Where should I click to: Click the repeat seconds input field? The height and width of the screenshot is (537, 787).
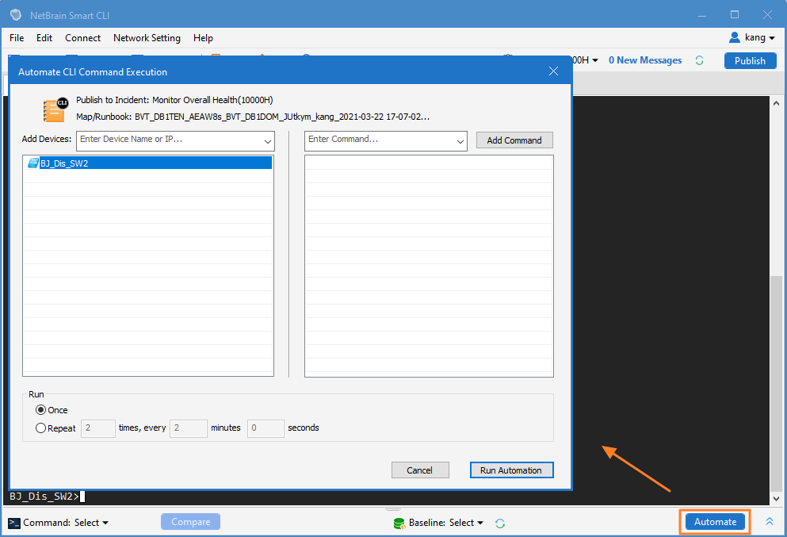tap(266, 428)
